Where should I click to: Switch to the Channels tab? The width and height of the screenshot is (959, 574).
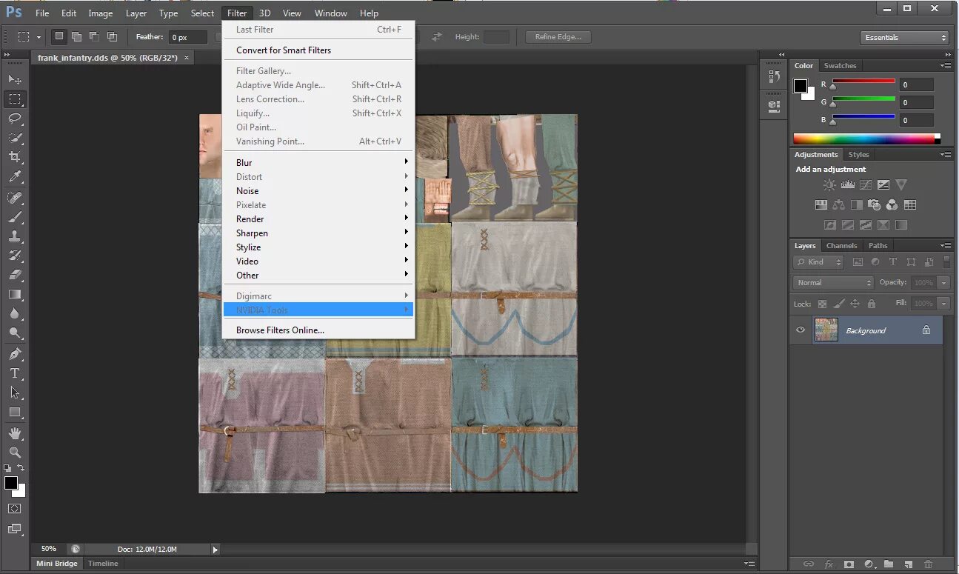[841, 245]
